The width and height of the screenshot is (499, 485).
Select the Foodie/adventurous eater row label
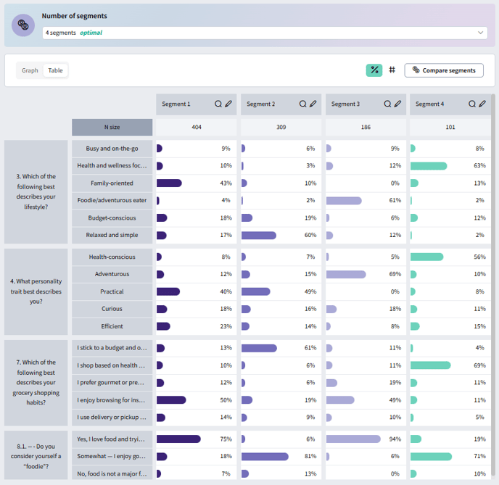(x=112, y=201)
